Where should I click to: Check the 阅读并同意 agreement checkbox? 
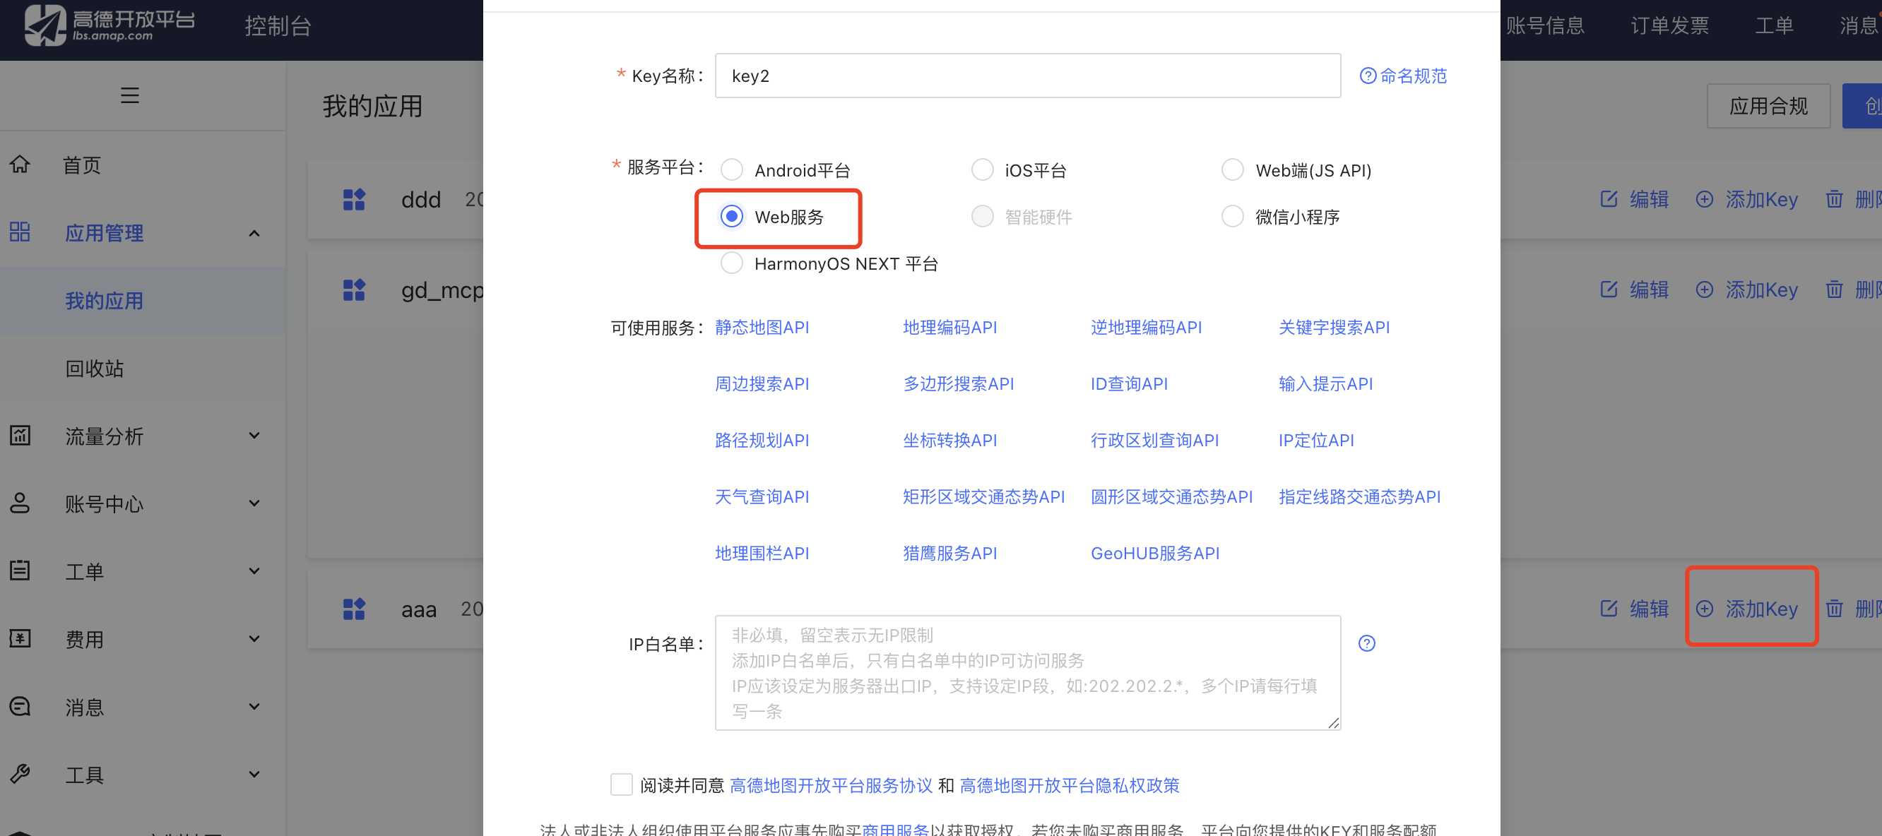point(621,785)
